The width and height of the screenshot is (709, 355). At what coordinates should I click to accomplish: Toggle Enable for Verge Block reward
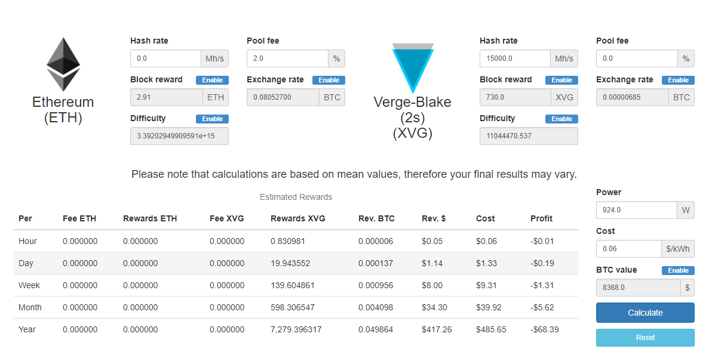(x=561, y=80)
